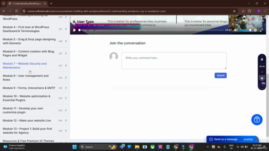Submit the comment
269x151 pixels.
pos(220,75)
